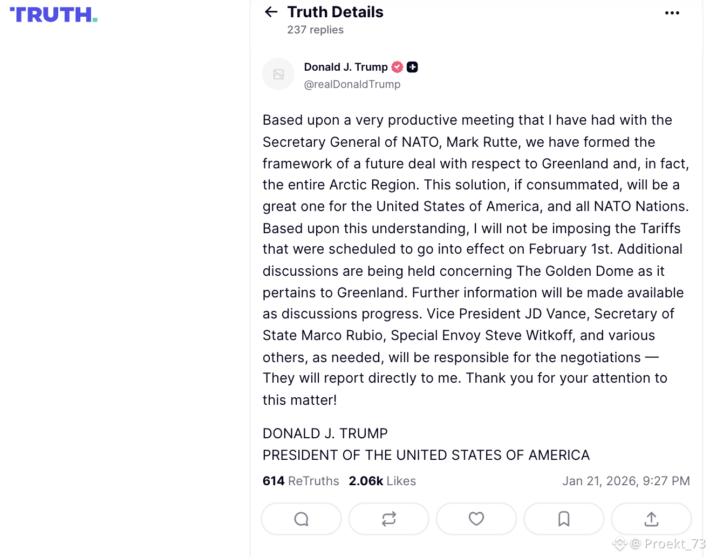The width and height of the screenshot is (710, 557).
Task: Click the black plus badge icon
Action: point(412,67)
